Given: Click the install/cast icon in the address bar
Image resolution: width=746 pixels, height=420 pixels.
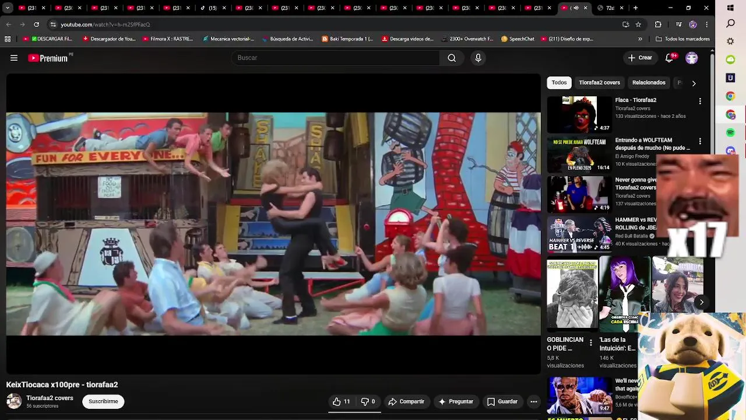Looking at the screenshot, I should coord(625,24).
